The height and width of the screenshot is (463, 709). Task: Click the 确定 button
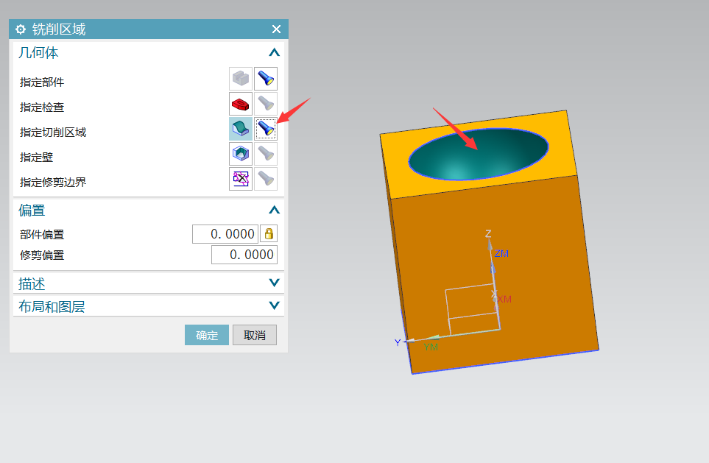[x=207, y=335]
